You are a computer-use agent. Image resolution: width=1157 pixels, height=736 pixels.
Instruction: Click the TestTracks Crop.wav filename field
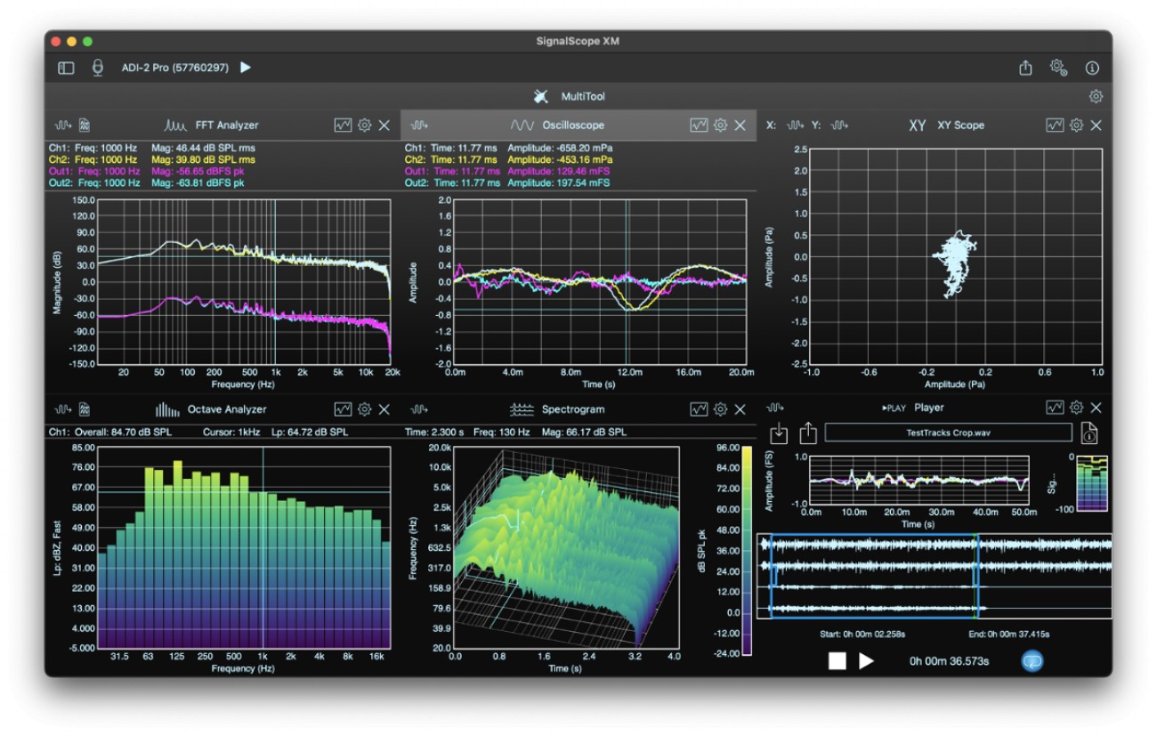pos(947,433)
